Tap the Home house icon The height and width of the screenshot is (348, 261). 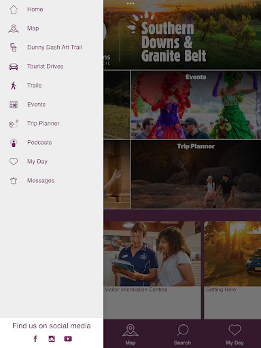click(14, 10)
